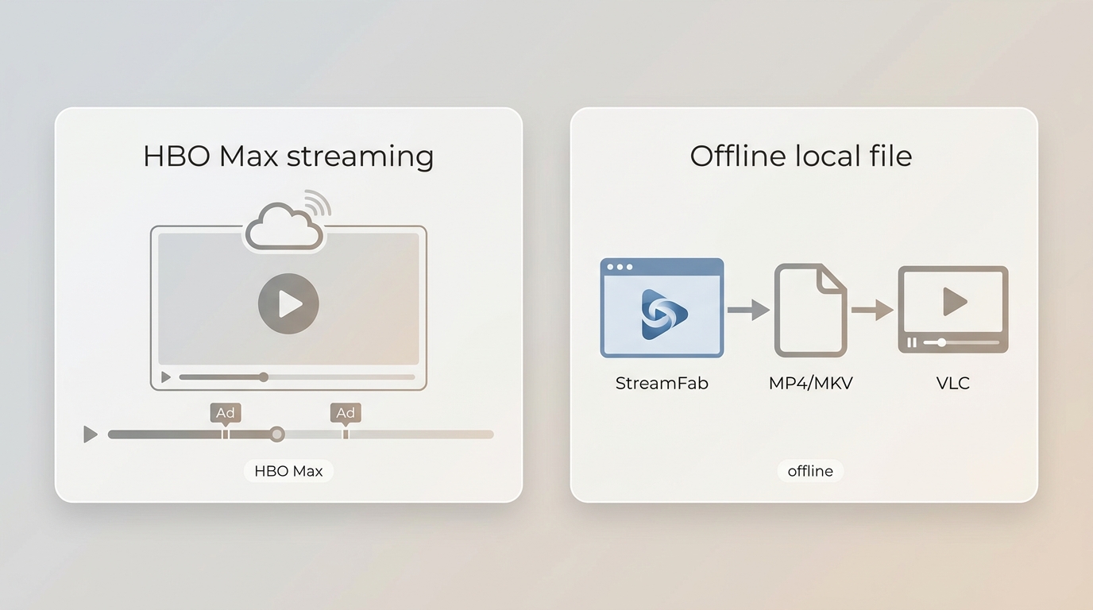Click the play triangle left of the ad timeline
This screenshot has height=610, width=1093.
pyautogui.click(x=91, y=434)
